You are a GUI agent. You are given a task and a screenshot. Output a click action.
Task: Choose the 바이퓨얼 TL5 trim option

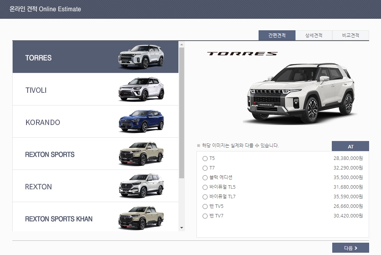point(205,187)
